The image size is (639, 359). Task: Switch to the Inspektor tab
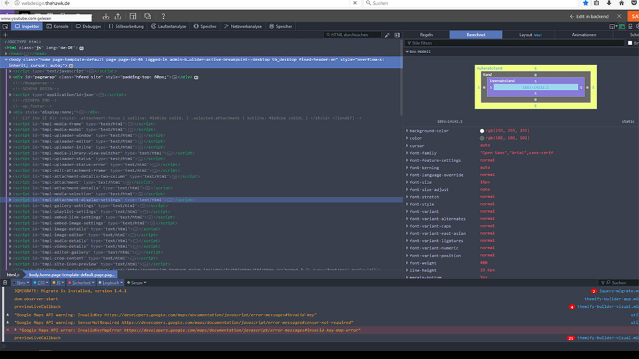click(x=27, y=27)
